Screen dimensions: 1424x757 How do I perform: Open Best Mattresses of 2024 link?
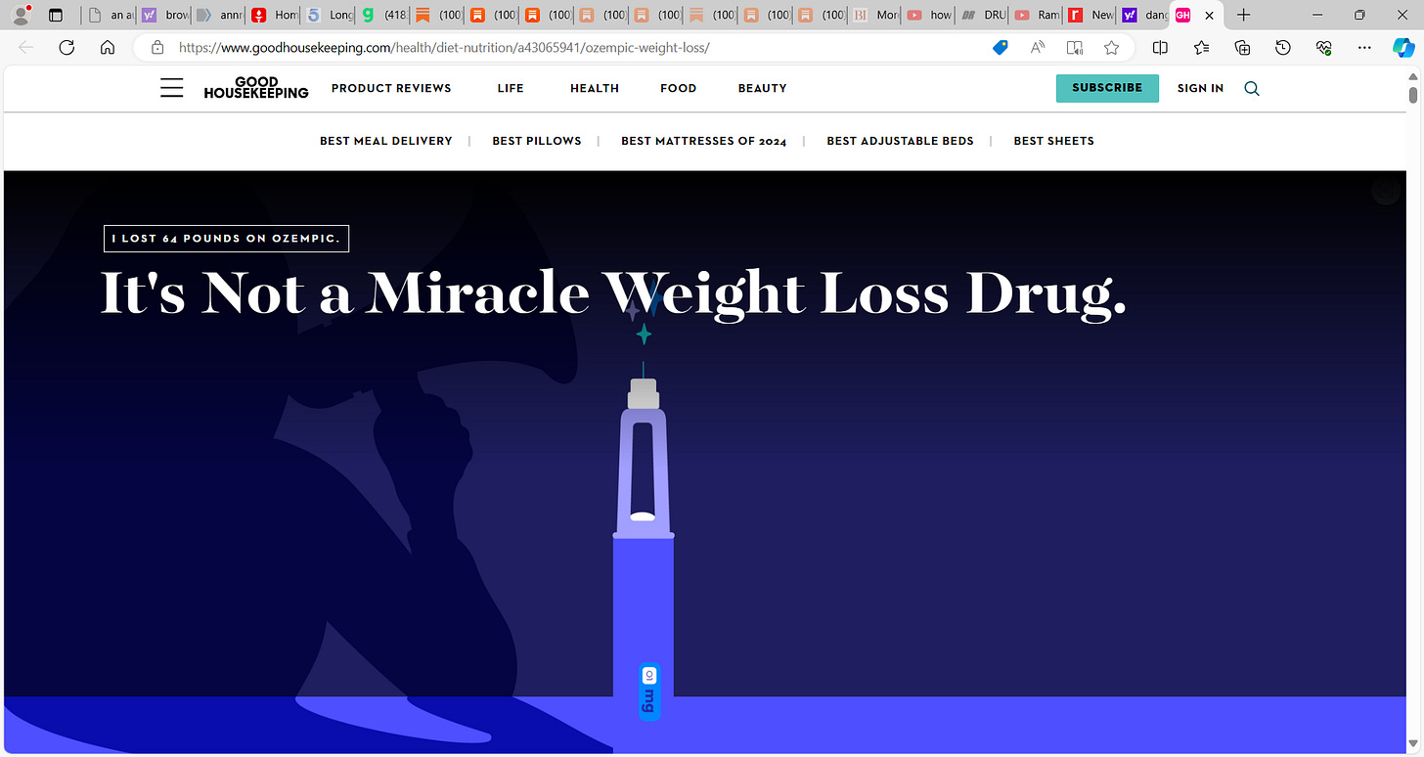point(704,141)
